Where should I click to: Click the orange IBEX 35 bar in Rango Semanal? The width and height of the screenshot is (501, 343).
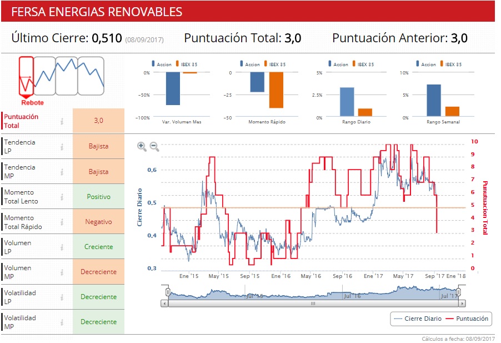[452, 111]
